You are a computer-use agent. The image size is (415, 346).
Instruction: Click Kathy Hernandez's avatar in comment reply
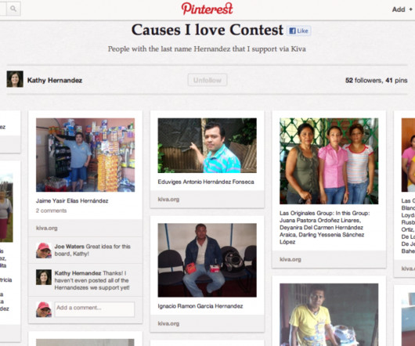44,277
